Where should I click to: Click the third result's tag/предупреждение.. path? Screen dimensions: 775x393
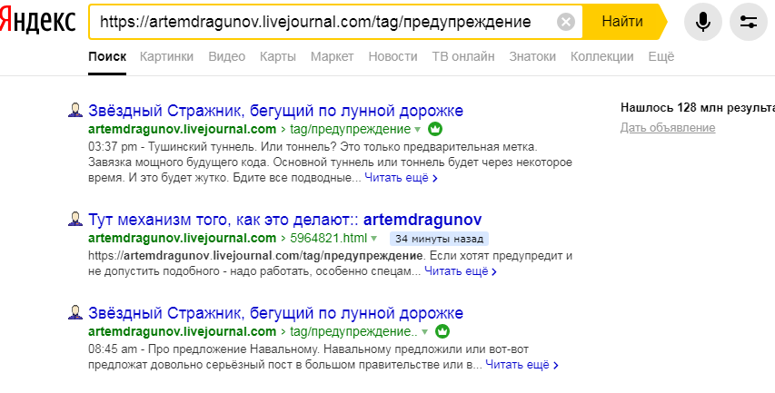tap(353, 331)
